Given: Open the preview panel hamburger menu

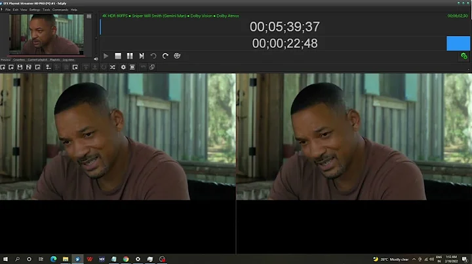Looking at the screenshot, I should [x=88, y=16].
